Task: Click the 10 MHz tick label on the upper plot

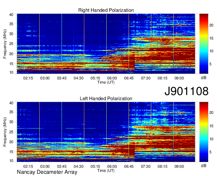Action: pyautogui.click(x=11, y=72)
